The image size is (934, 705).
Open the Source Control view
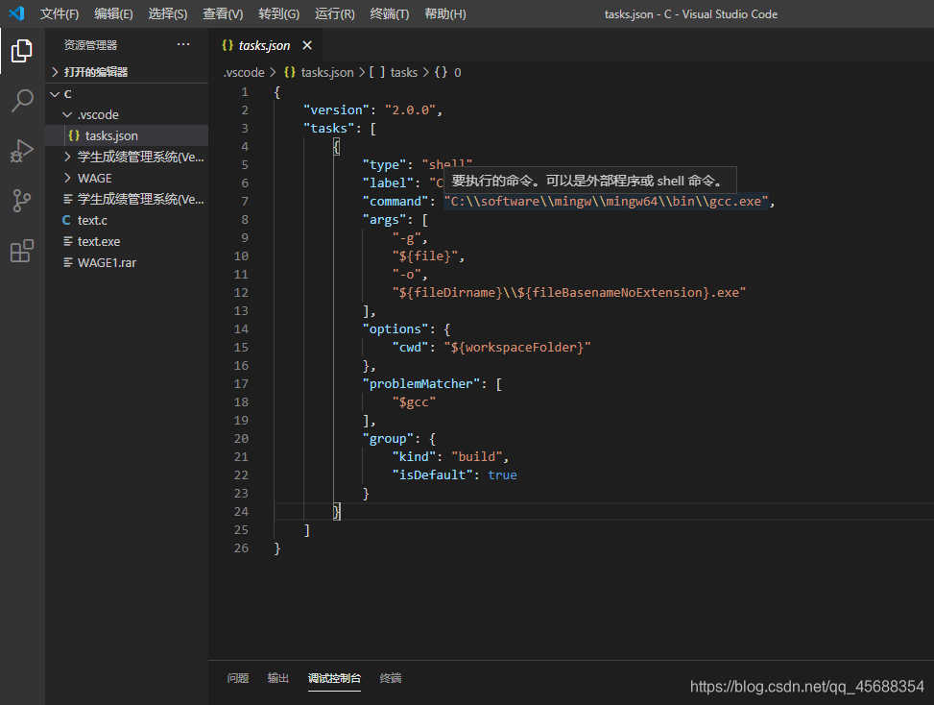pos(22,201)
